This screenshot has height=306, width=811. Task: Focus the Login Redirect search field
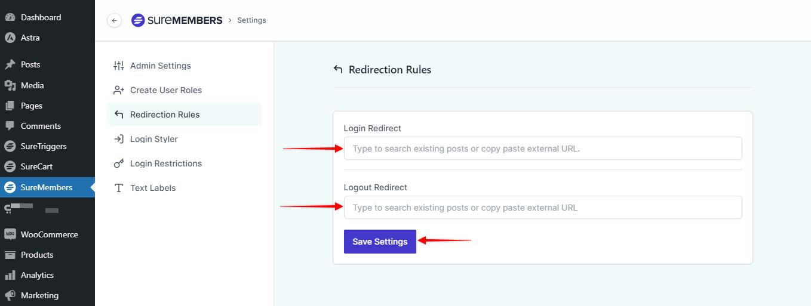(543, 149)
